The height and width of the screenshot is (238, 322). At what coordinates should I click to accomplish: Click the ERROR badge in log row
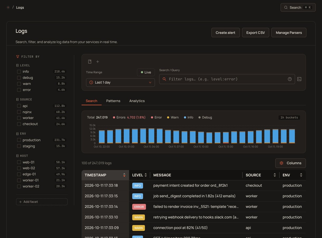coord(139,207)
